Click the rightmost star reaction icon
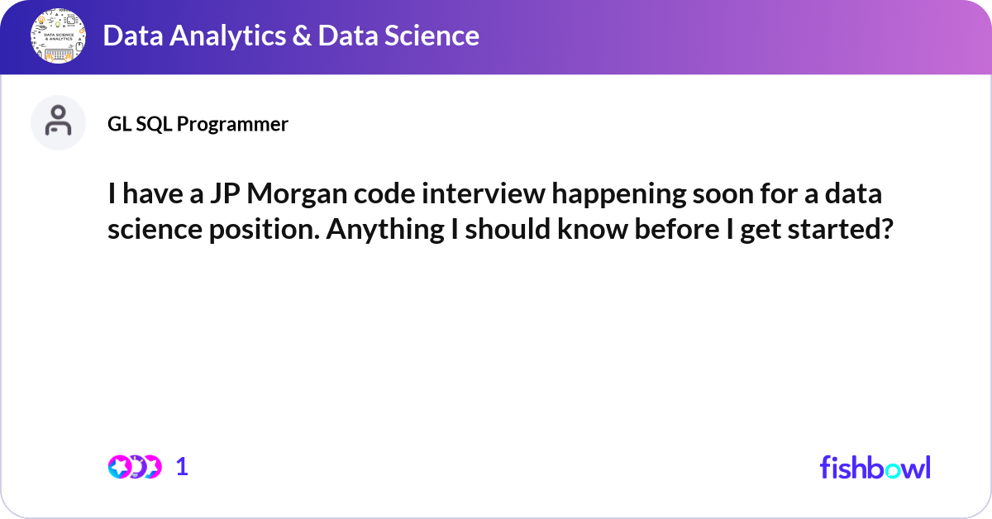Screen dimensions: 992x519 [x=150, y=467]
